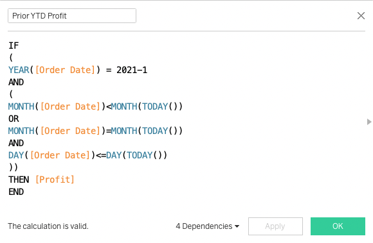
Task: Place cursor on the THEN keyword
Action: [19, 180]
